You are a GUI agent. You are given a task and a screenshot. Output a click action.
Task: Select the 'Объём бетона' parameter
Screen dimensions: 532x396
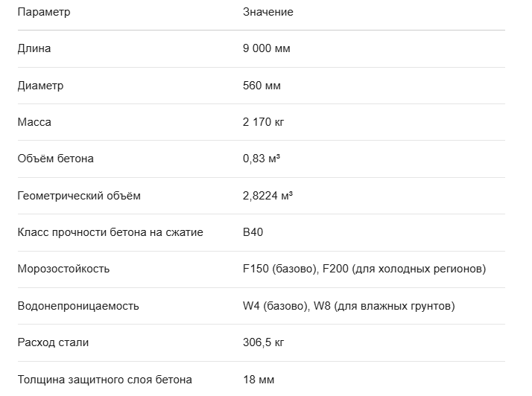tap(56, 159)
